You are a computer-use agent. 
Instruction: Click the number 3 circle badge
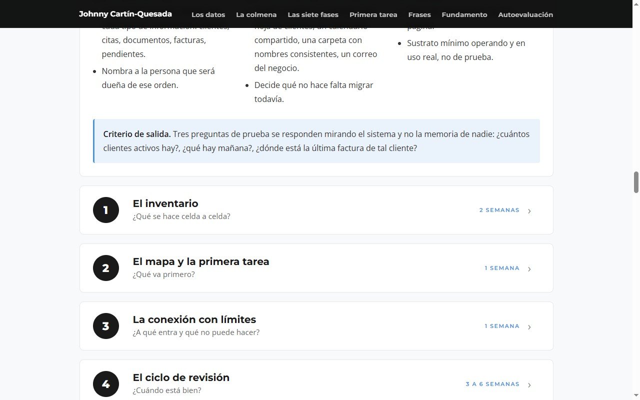[x=106, y=326]
